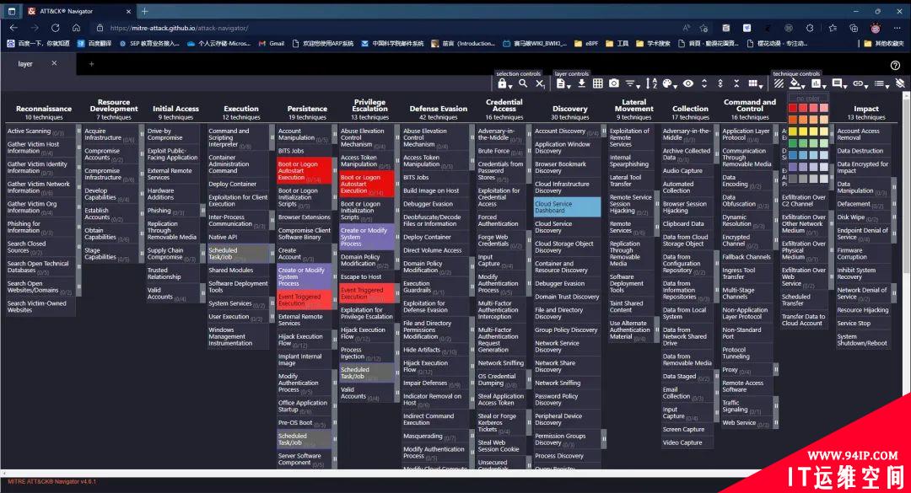Click the expand annotated sub-techniques icon
This screenshot has width=911, height=493.
point(720,83)
